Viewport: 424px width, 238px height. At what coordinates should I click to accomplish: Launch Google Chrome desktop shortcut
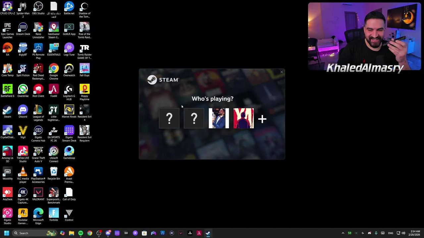click(54, 72)
